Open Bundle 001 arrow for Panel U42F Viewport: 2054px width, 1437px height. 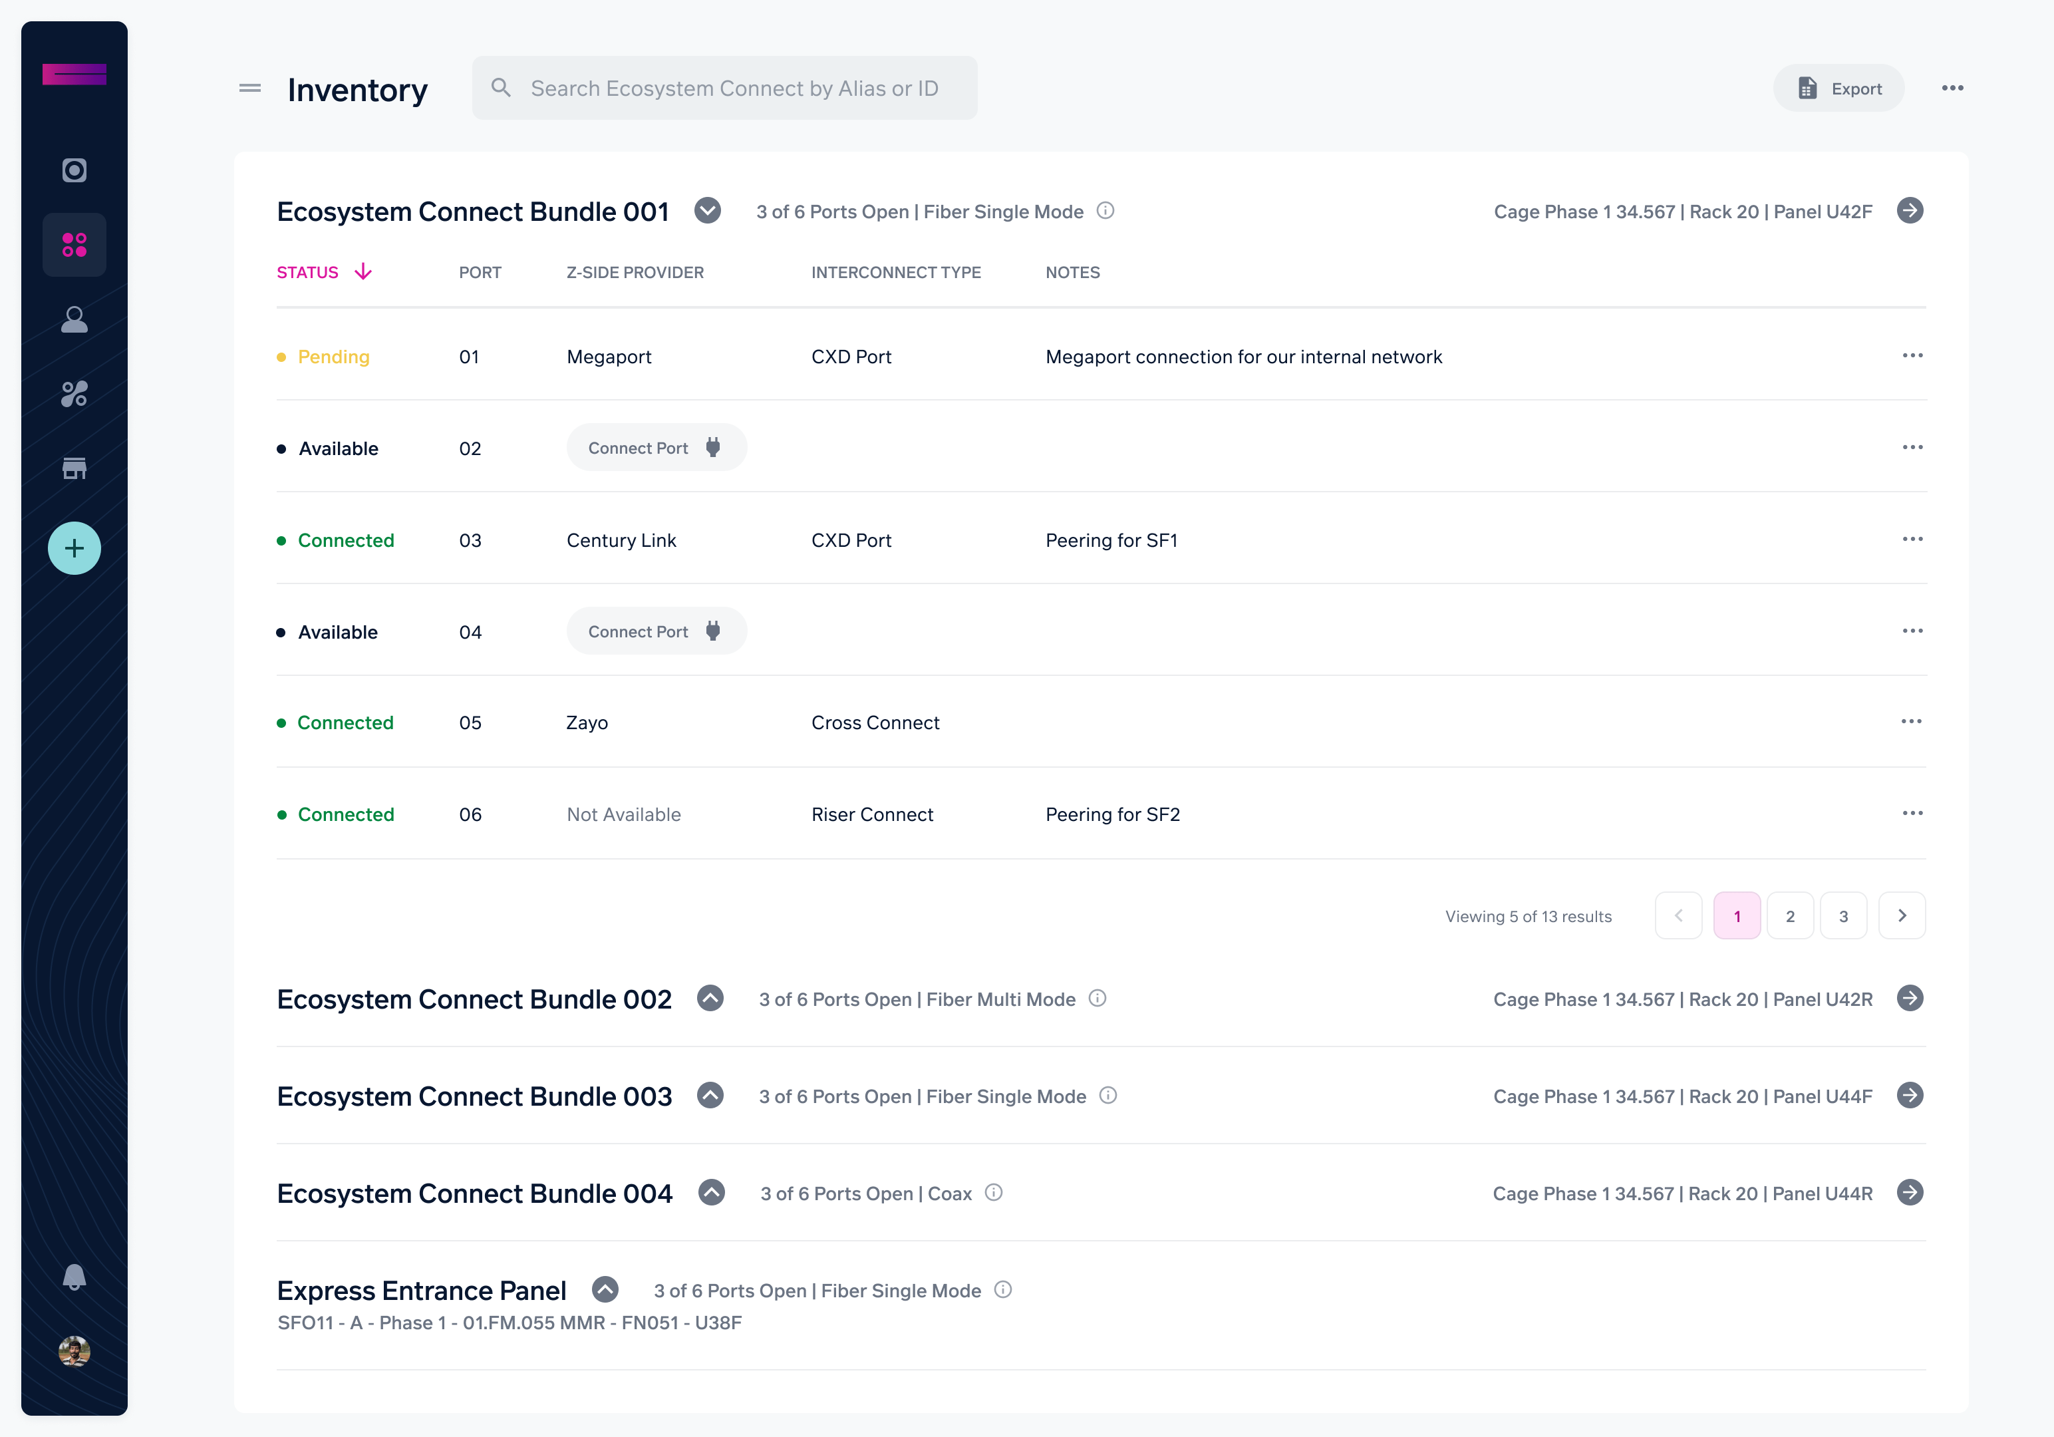[x=1910, y=210]
